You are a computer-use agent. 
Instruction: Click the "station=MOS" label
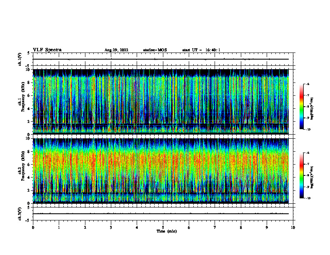pos(155,50)
